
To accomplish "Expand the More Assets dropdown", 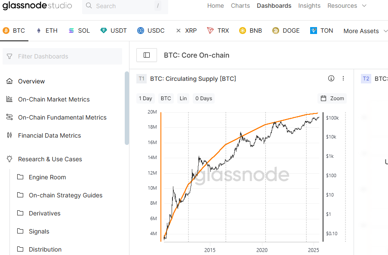I will [x=366, y=31].
